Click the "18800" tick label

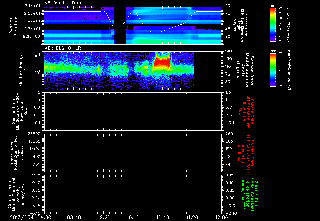tap(34, 141)
